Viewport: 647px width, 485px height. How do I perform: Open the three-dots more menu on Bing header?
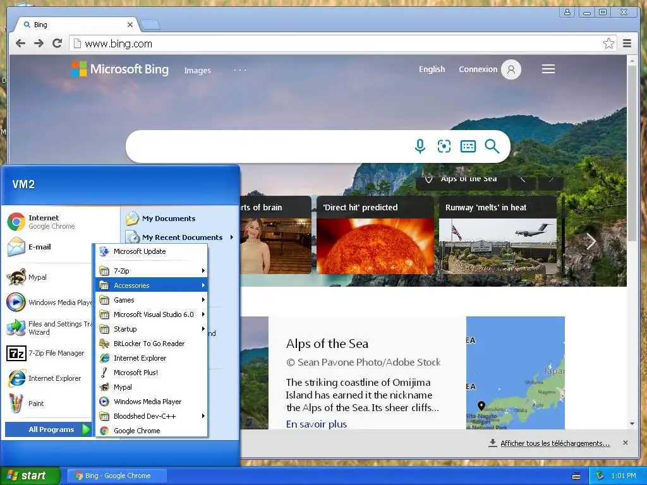240,70
